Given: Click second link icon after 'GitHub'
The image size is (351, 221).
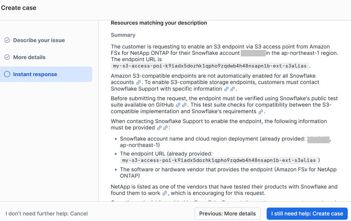Looking at the screenshot, I should tap(184, 105).
